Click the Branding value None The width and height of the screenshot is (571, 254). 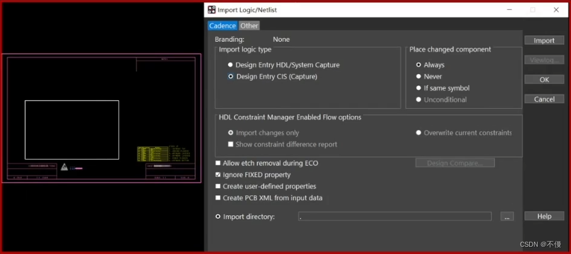pyautogui.click(x=281, y=39)
